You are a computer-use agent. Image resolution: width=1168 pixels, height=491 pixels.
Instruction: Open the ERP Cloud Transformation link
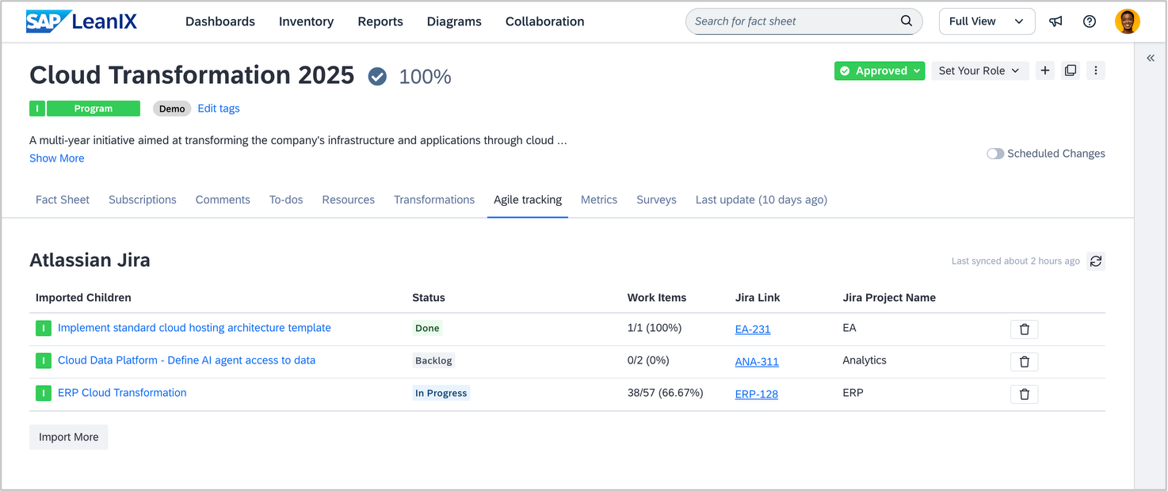[x=122, y=393]
